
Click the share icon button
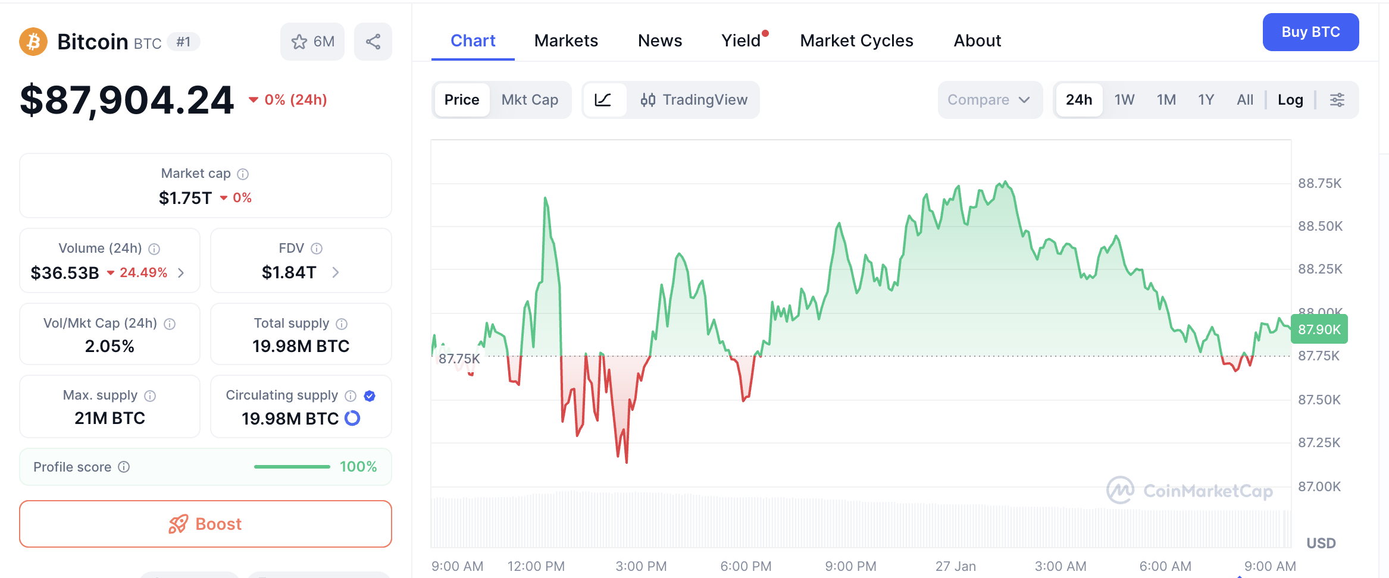click(373, 42)
